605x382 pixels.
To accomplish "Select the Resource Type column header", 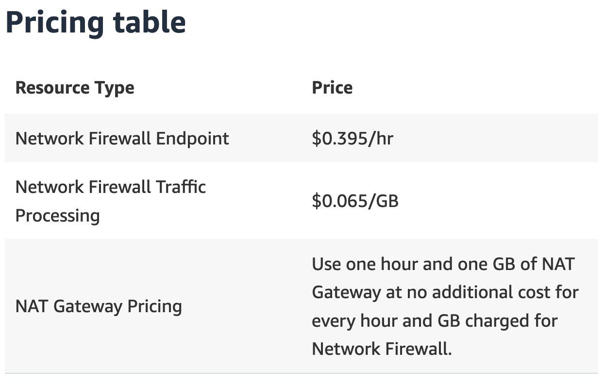I will coord(75,88).
